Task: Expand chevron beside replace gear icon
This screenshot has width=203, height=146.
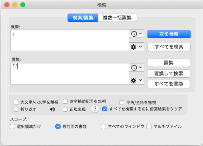Action: coord(140,80)
